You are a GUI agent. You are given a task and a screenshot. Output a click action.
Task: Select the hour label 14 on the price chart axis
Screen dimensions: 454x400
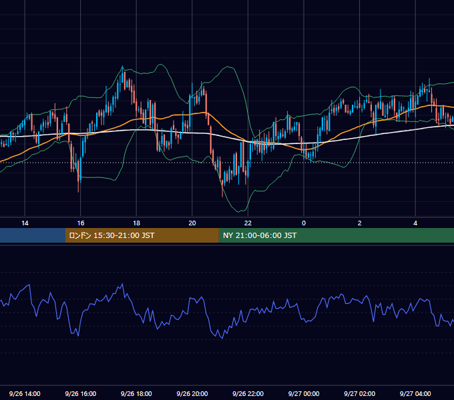(25, 223)
